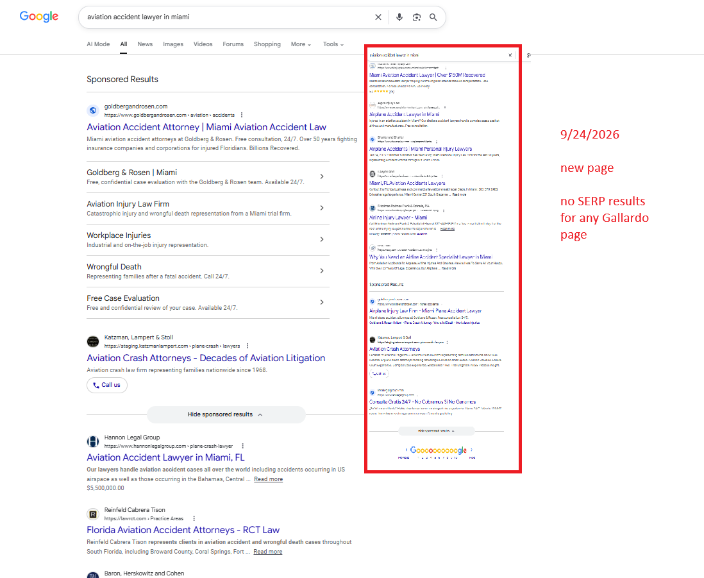Expand chevron for Wrongful Death sitelink
The width and height of the screenshot is (704, 578).
click(x=321, y=271)
